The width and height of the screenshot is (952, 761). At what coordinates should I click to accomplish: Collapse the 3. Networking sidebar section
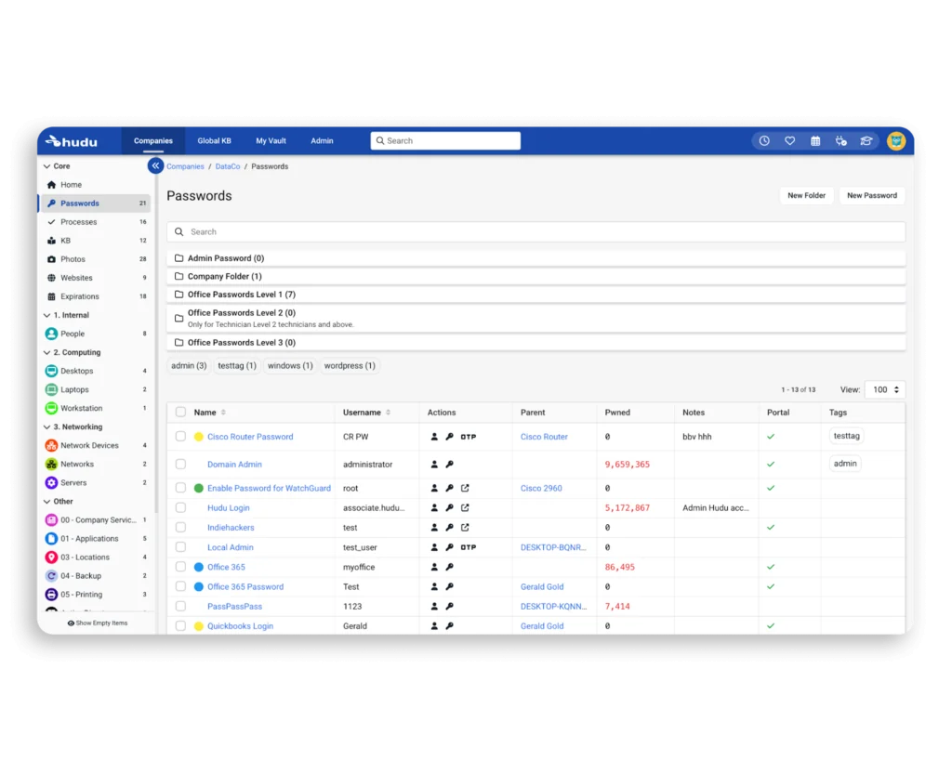click(47, 427)
